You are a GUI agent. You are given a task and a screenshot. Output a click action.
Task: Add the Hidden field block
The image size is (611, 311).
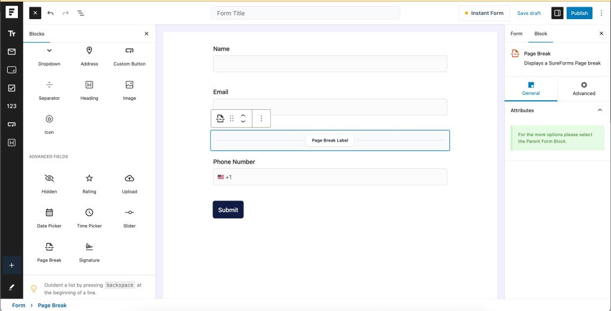[49, 183]
